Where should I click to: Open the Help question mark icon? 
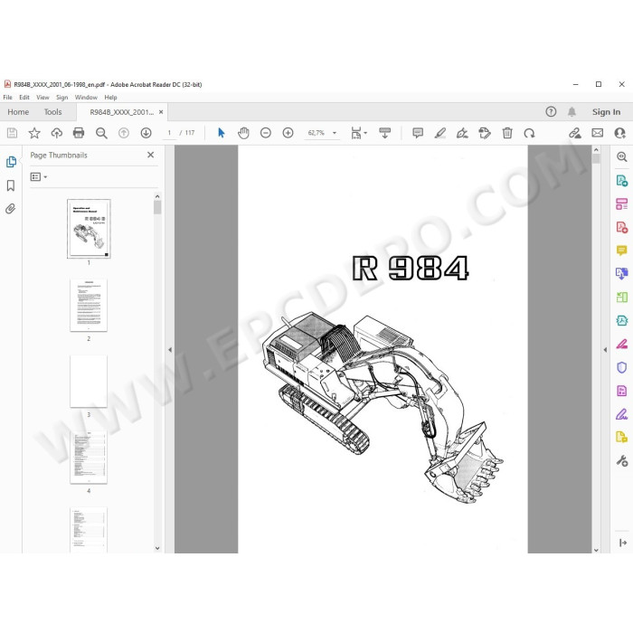click(x=551, y=112)
